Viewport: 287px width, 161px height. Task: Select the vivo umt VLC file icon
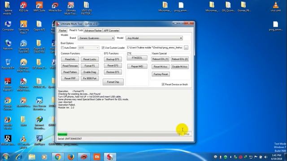pos(276,7)
